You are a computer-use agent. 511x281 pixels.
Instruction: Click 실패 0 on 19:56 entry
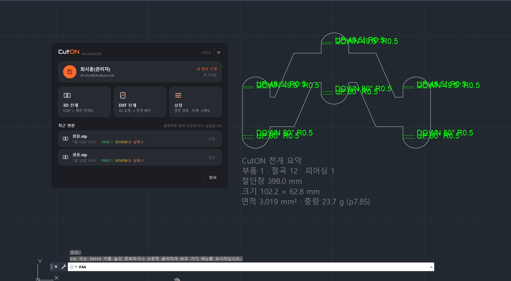138,161
